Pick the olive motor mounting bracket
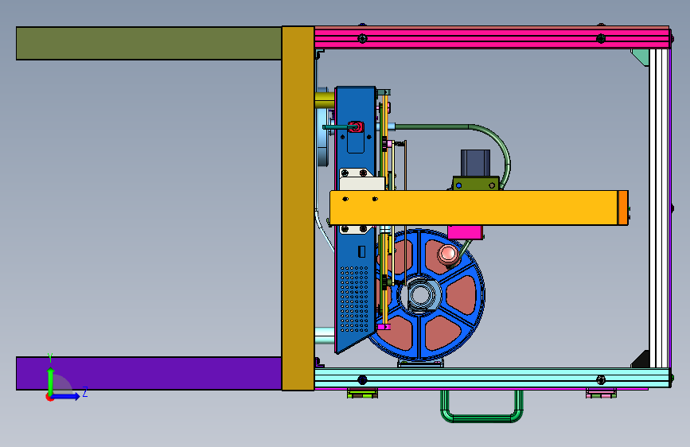This screenshot has height=447, width=690. click(476, 184)
